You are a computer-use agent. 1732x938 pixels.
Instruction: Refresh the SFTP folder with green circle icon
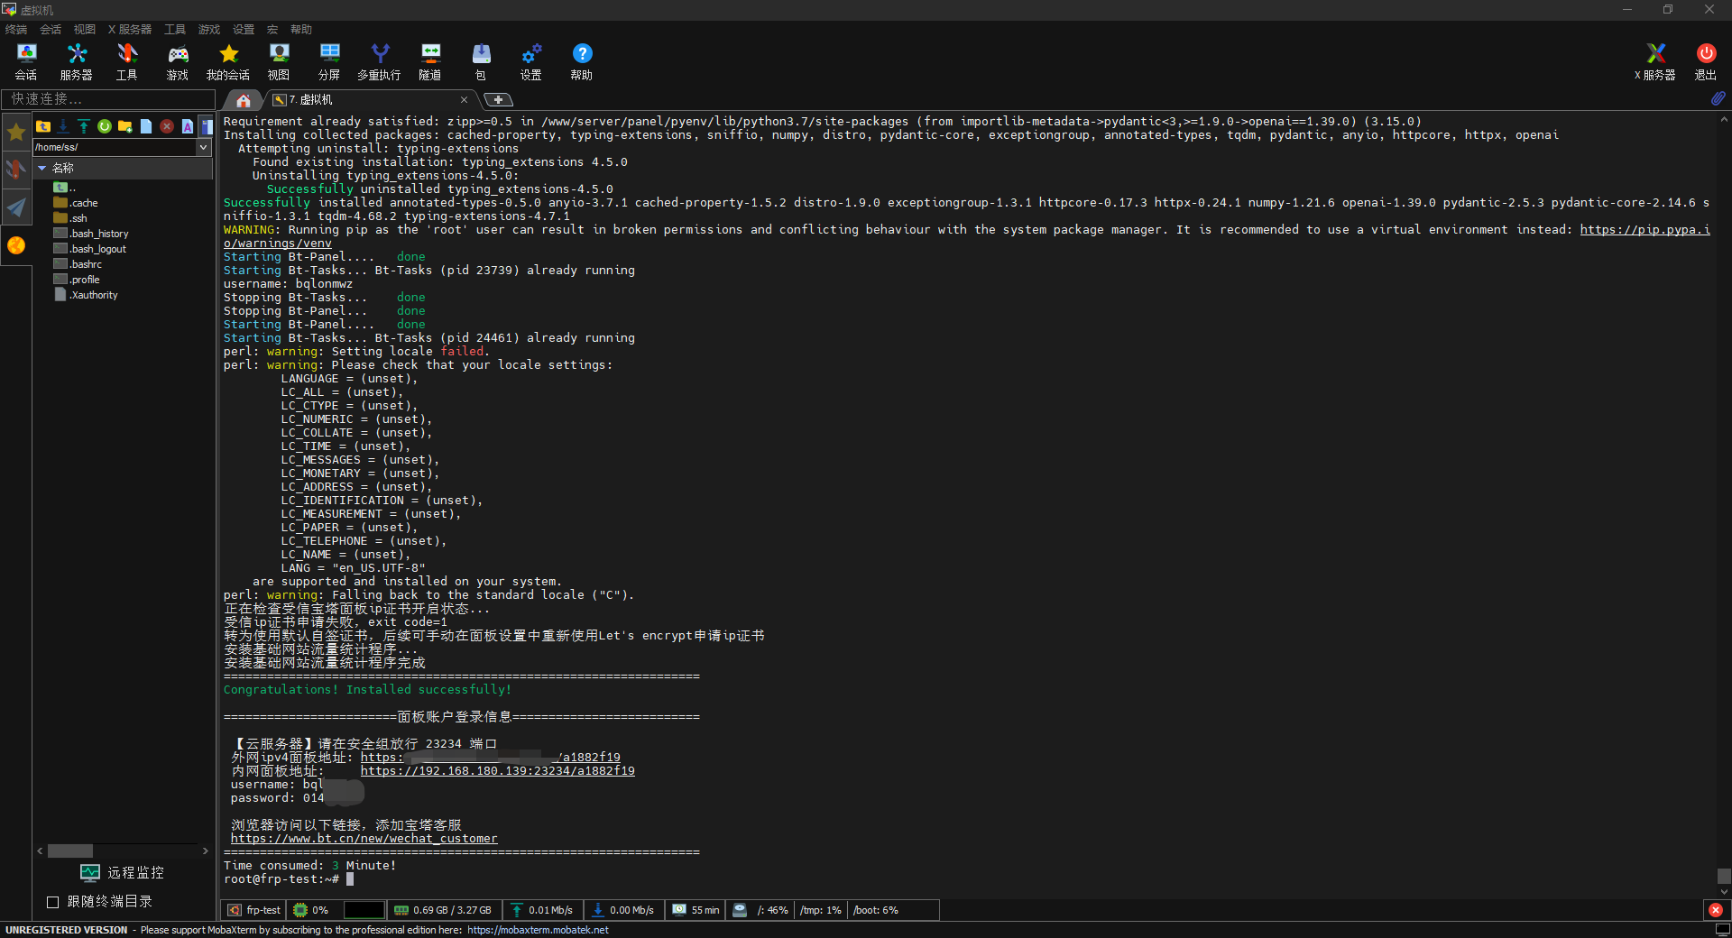coord(105,126)
